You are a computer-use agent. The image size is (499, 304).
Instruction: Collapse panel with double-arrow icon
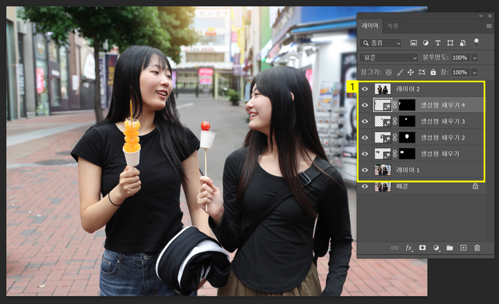(x=481, y=16)
